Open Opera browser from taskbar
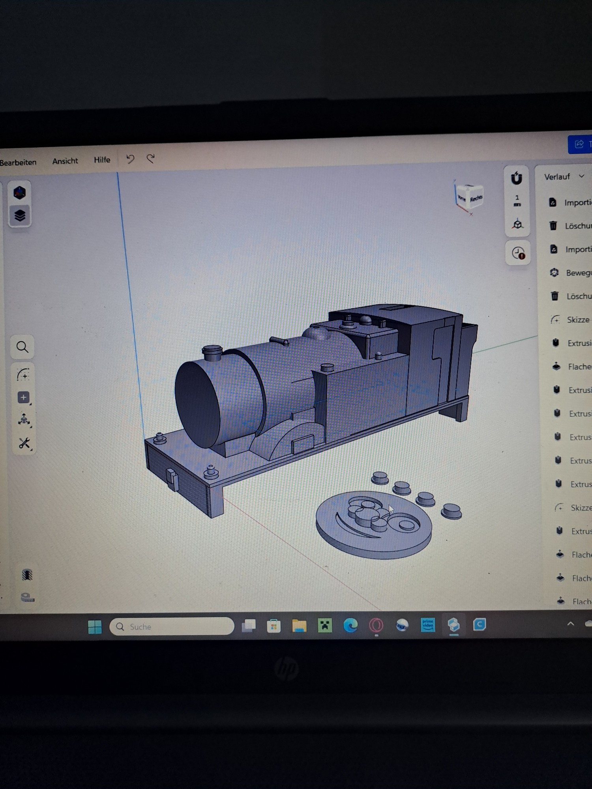This screenshot has width=592, height=789. (x=376, y=625)
